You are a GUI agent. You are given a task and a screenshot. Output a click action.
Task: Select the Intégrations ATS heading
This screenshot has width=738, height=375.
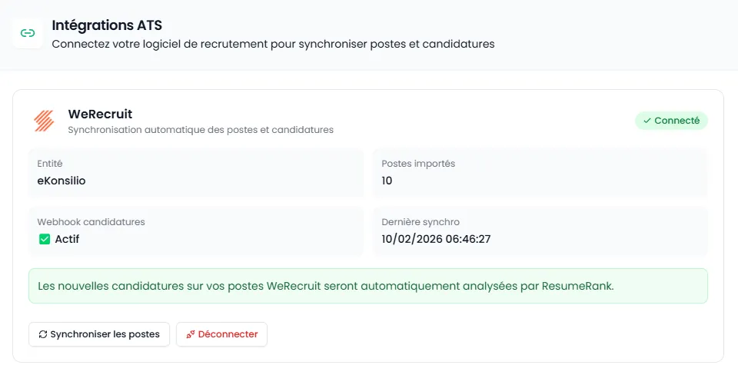click(107, 25)
